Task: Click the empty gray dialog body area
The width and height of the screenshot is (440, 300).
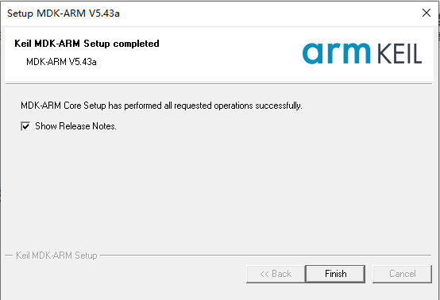Action: click(219, 190)
